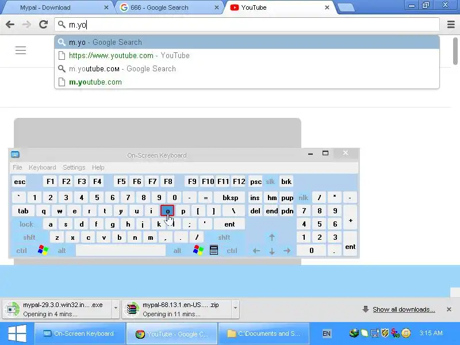Expand dropdown arrow for mypal exe download

pyautogui.click(x=116, y=308)
